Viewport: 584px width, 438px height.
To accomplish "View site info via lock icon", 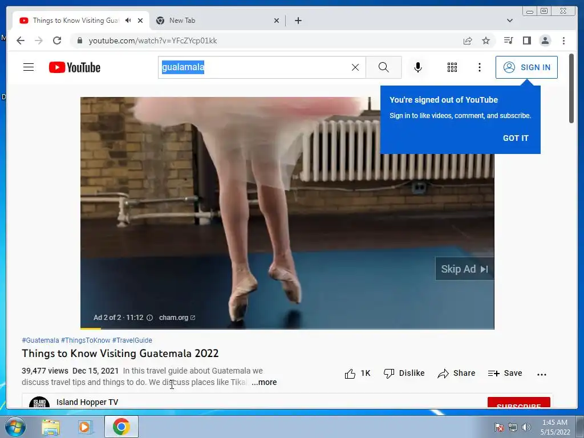I will pyautogui.click(x=80, y=40).
